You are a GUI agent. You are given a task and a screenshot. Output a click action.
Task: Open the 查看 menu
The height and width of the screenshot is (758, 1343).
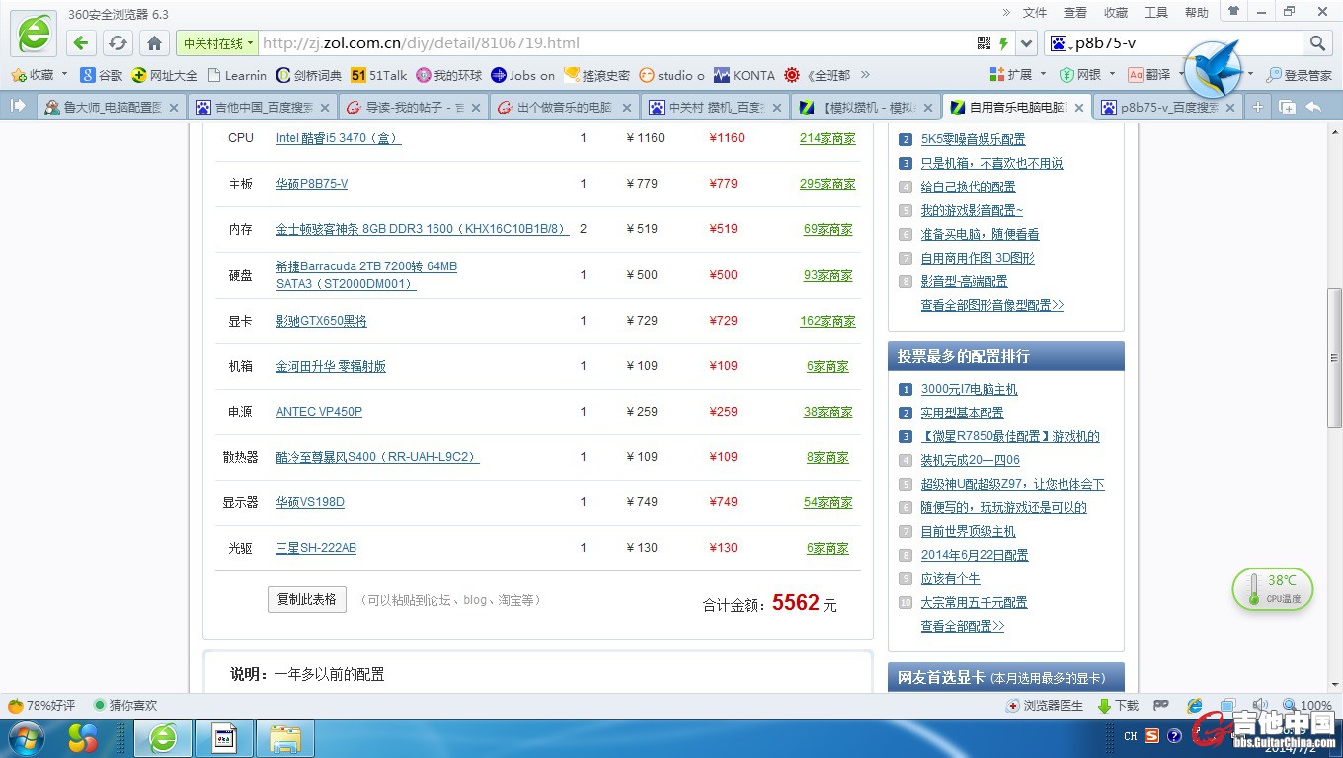(1075, 13)
